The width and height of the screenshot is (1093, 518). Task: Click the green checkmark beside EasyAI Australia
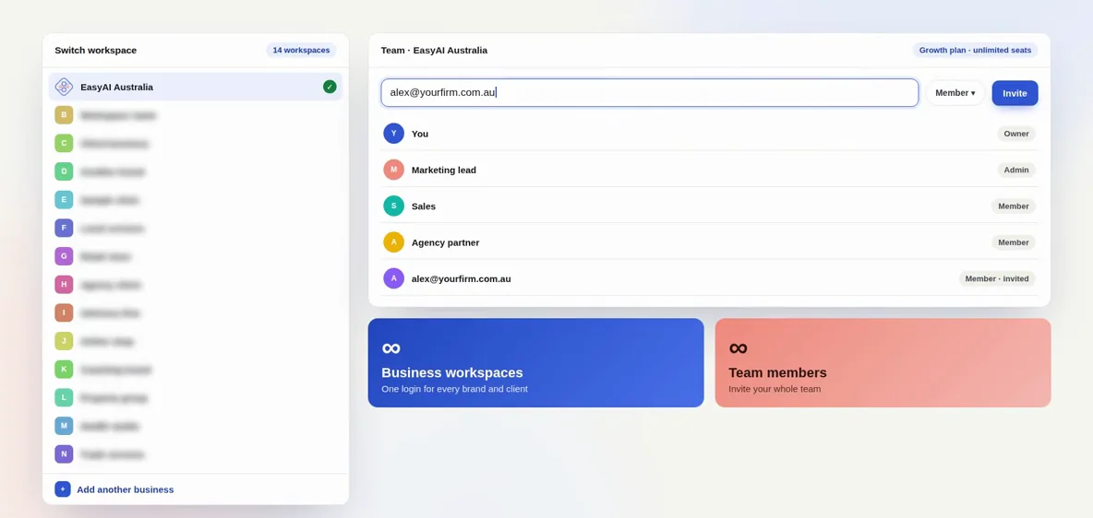pos(330,87)
